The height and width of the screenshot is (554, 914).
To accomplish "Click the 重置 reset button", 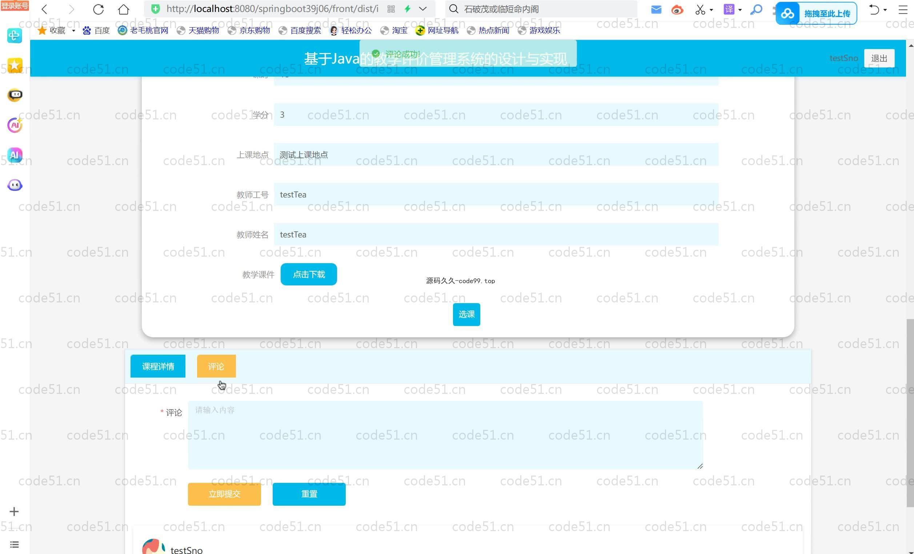I will pos(309,494).
